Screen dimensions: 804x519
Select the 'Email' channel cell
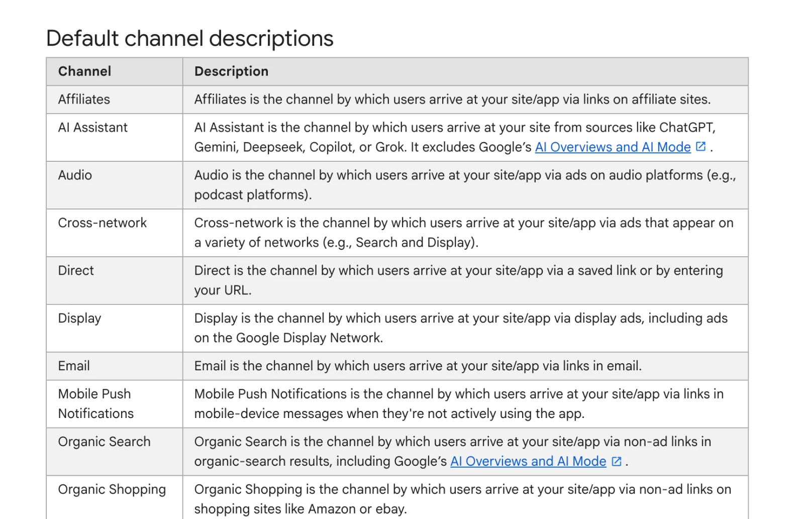[x=115, y=366]
